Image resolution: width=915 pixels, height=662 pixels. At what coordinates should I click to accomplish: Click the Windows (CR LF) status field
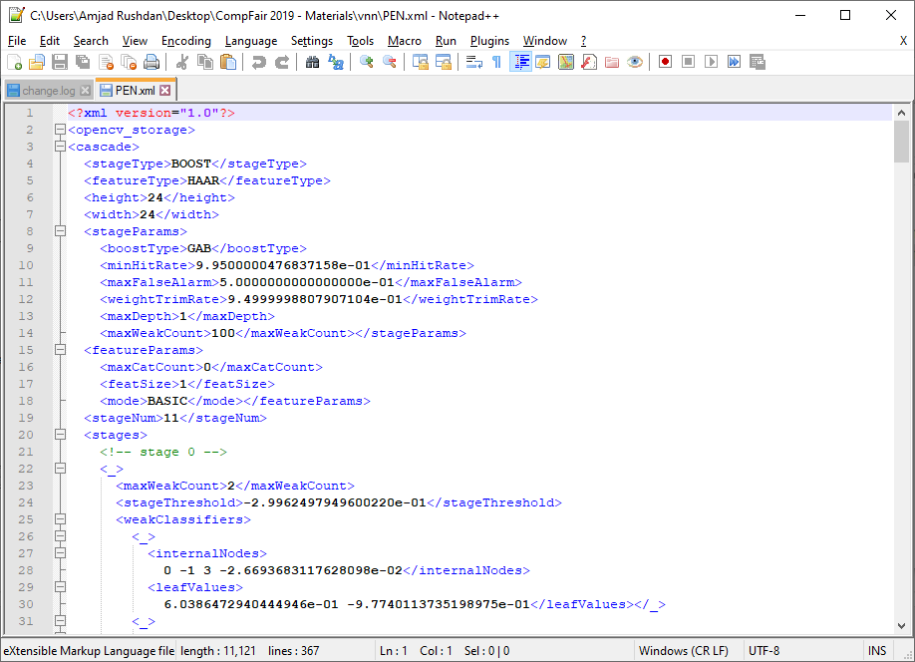point(682,651)
